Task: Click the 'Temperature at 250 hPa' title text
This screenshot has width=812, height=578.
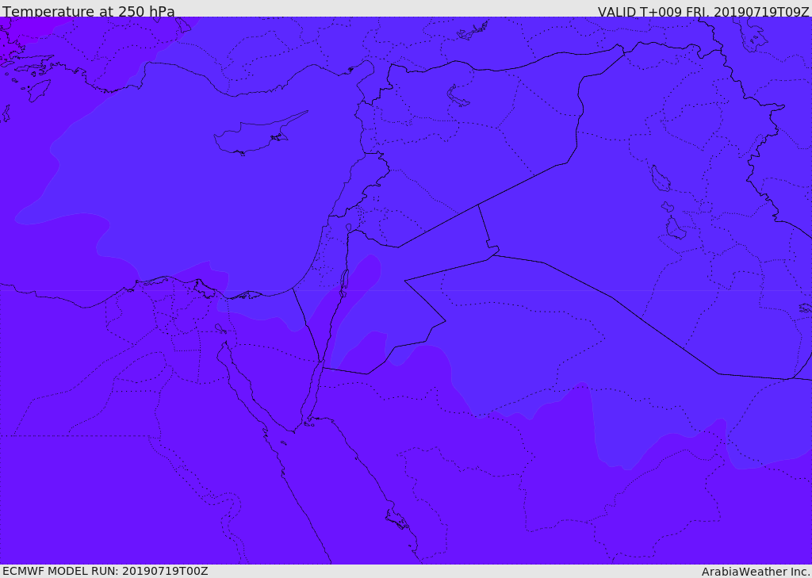Action: coord(89,11)
